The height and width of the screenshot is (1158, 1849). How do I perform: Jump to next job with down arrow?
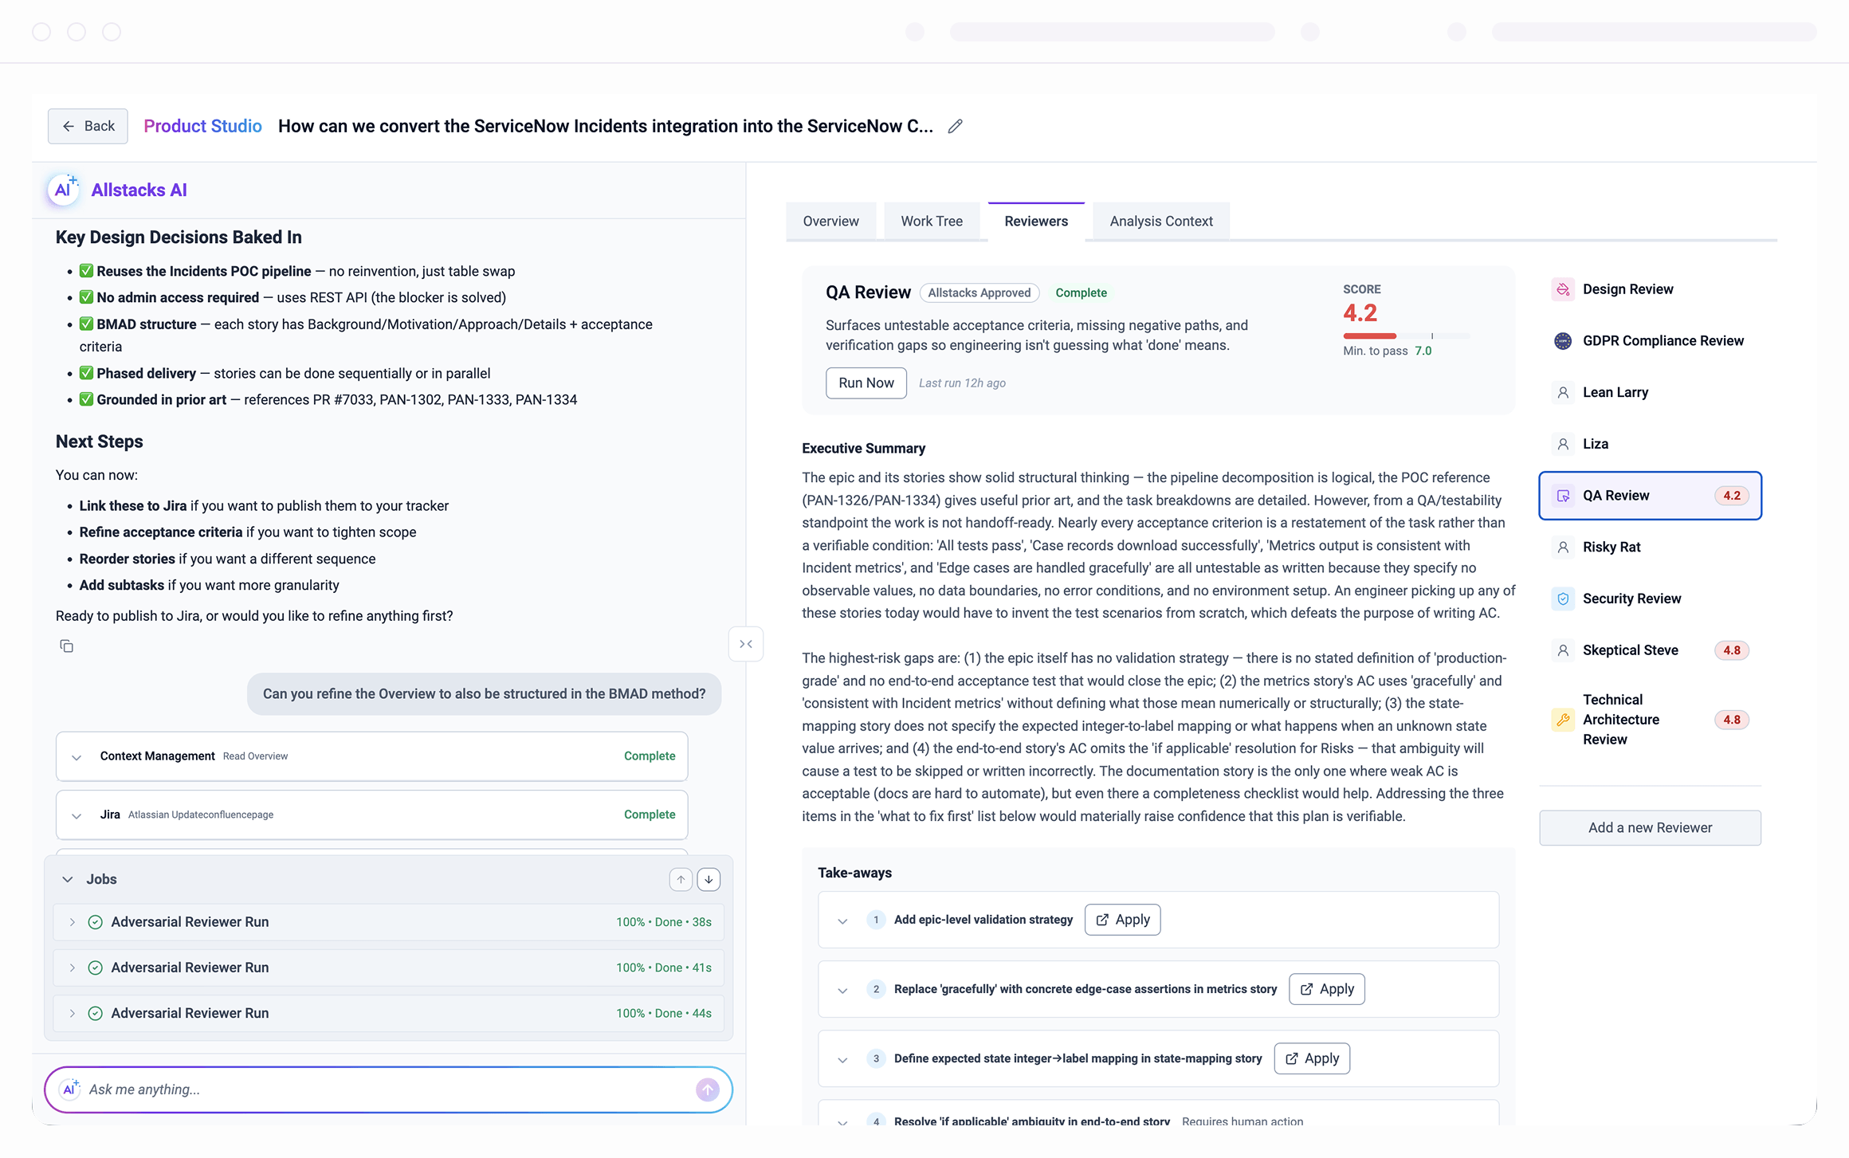coord(709,879)
